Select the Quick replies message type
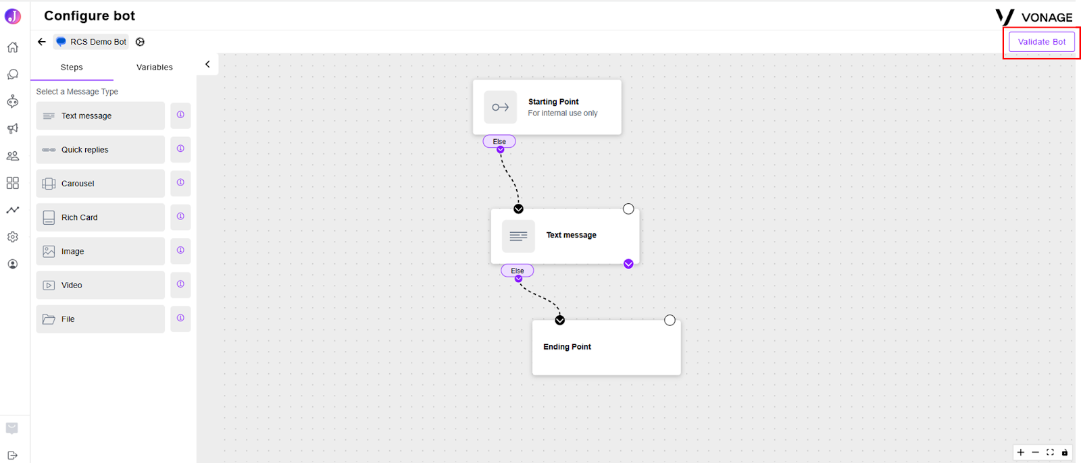The width and height of the screenshot is (1081, 463). 100,150
